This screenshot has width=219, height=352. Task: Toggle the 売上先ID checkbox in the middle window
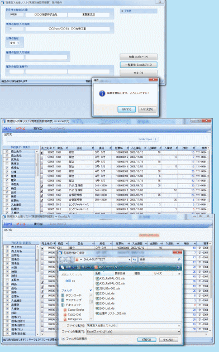tap(7, 151)
